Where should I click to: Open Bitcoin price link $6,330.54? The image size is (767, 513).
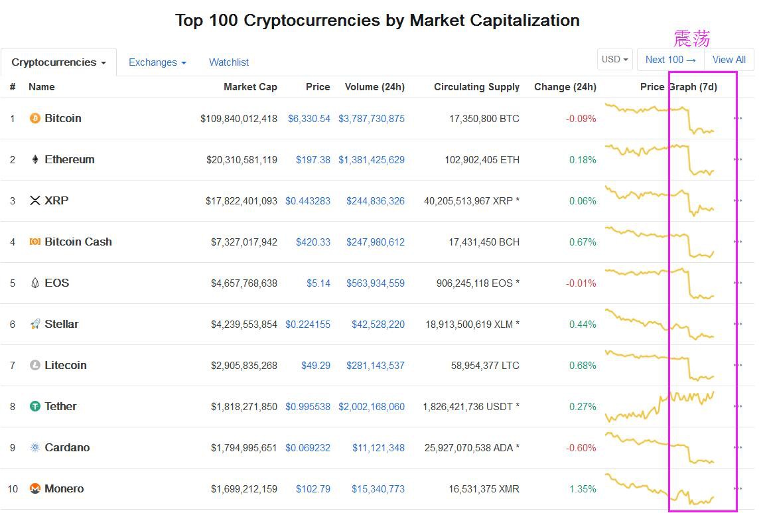click(309, 118)
